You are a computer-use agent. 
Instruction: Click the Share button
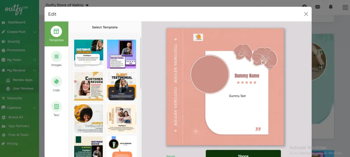pyautogui.click(x=243, y=154)
